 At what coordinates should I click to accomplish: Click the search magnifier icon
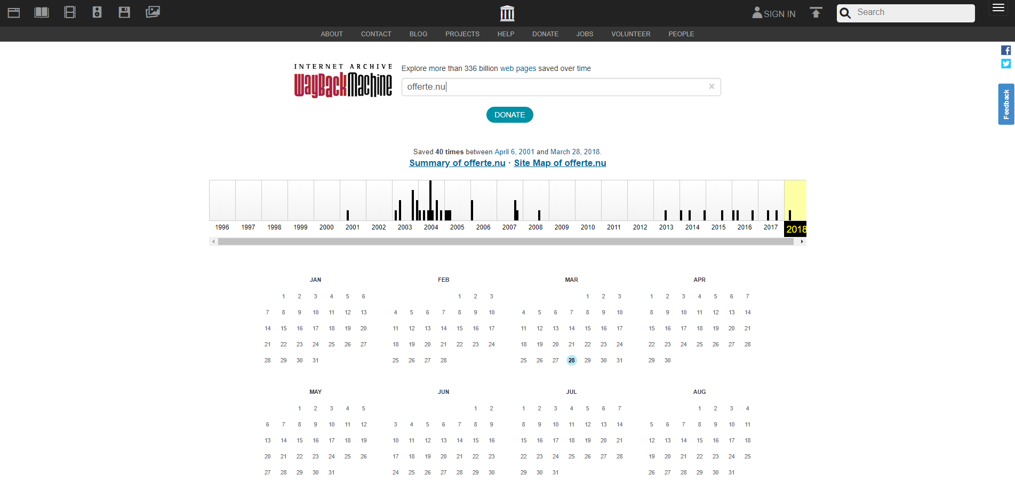[845, 13]
